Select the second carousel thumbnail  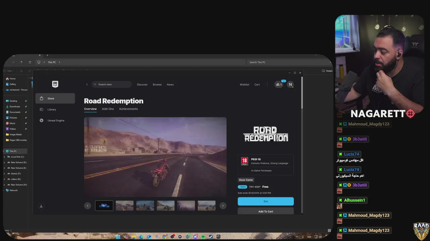point(125,206)
